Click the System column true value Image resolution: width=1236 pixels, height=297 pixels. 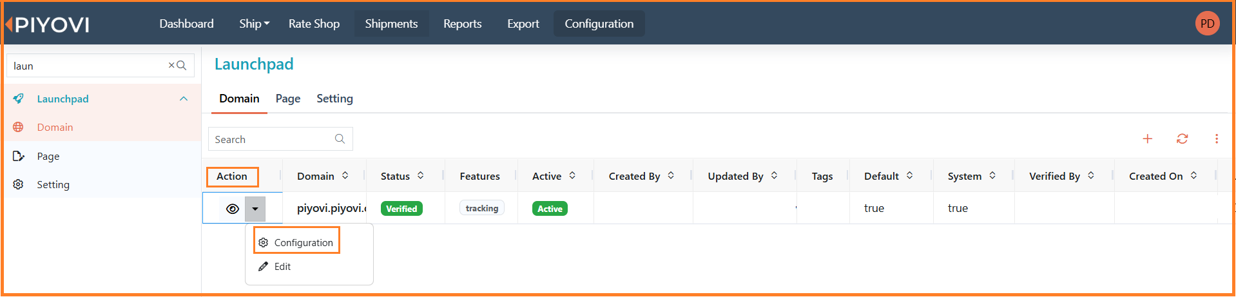click(x=958, y=208)
